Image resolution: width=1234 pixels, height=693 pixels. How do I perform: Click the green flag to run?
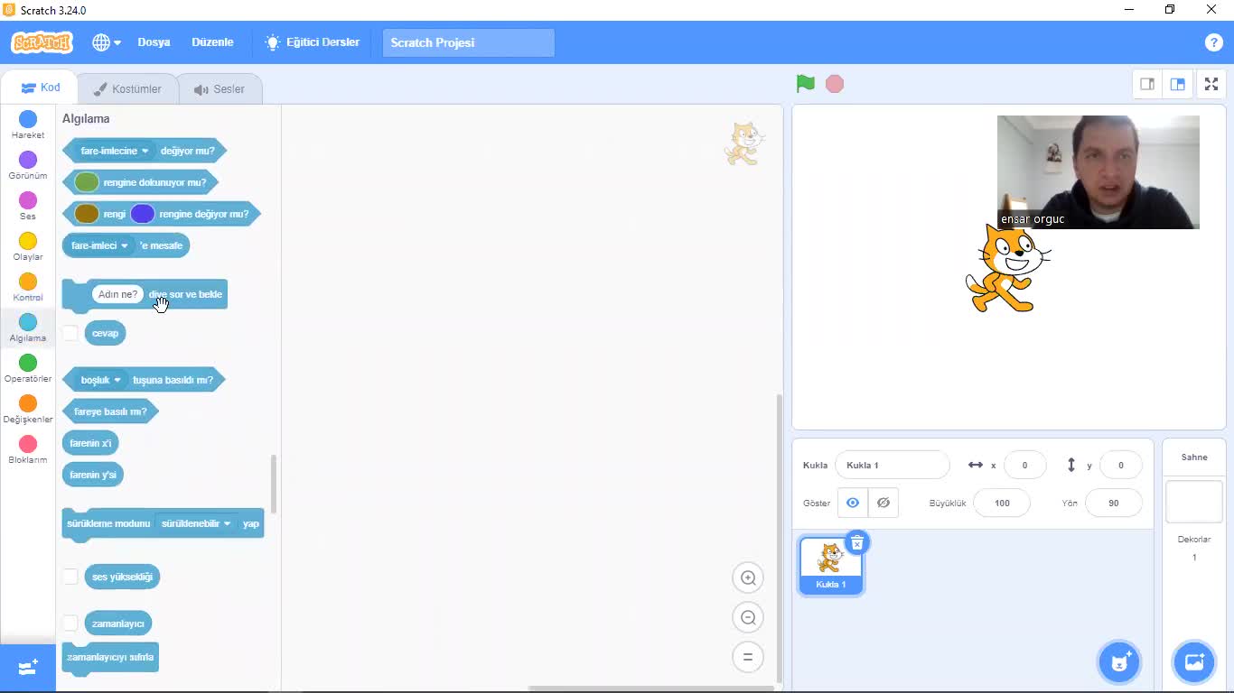pyautogui.click(x=806, y=84)
